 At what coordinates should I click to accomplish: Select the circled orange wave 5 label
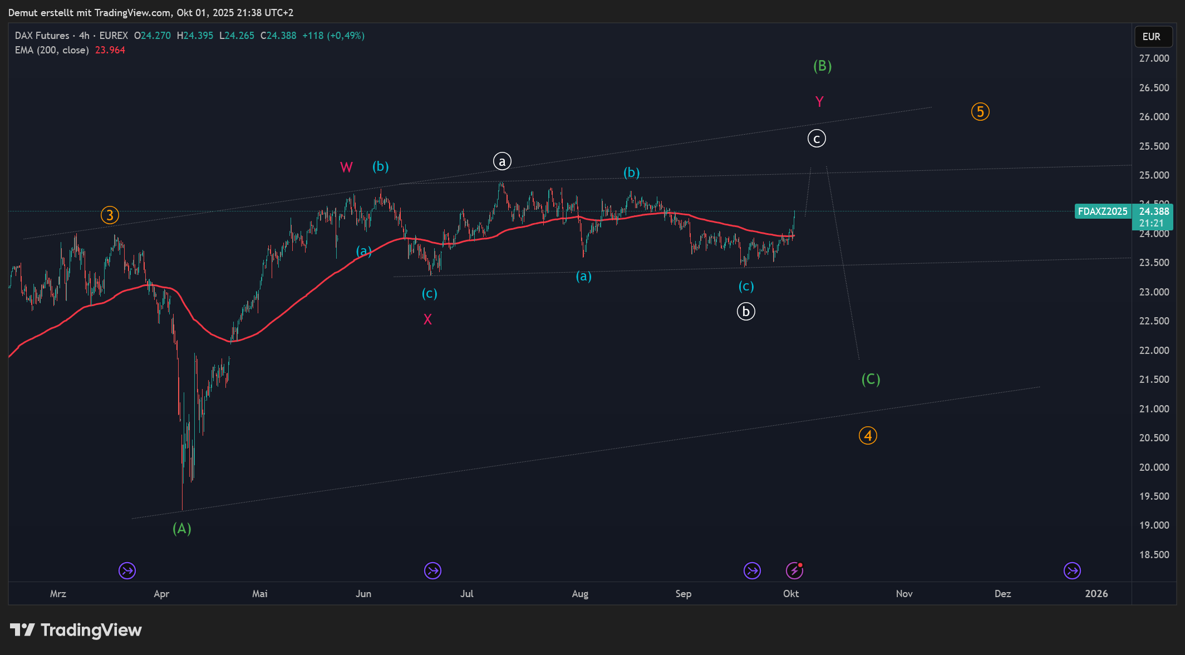coord(980,112)
